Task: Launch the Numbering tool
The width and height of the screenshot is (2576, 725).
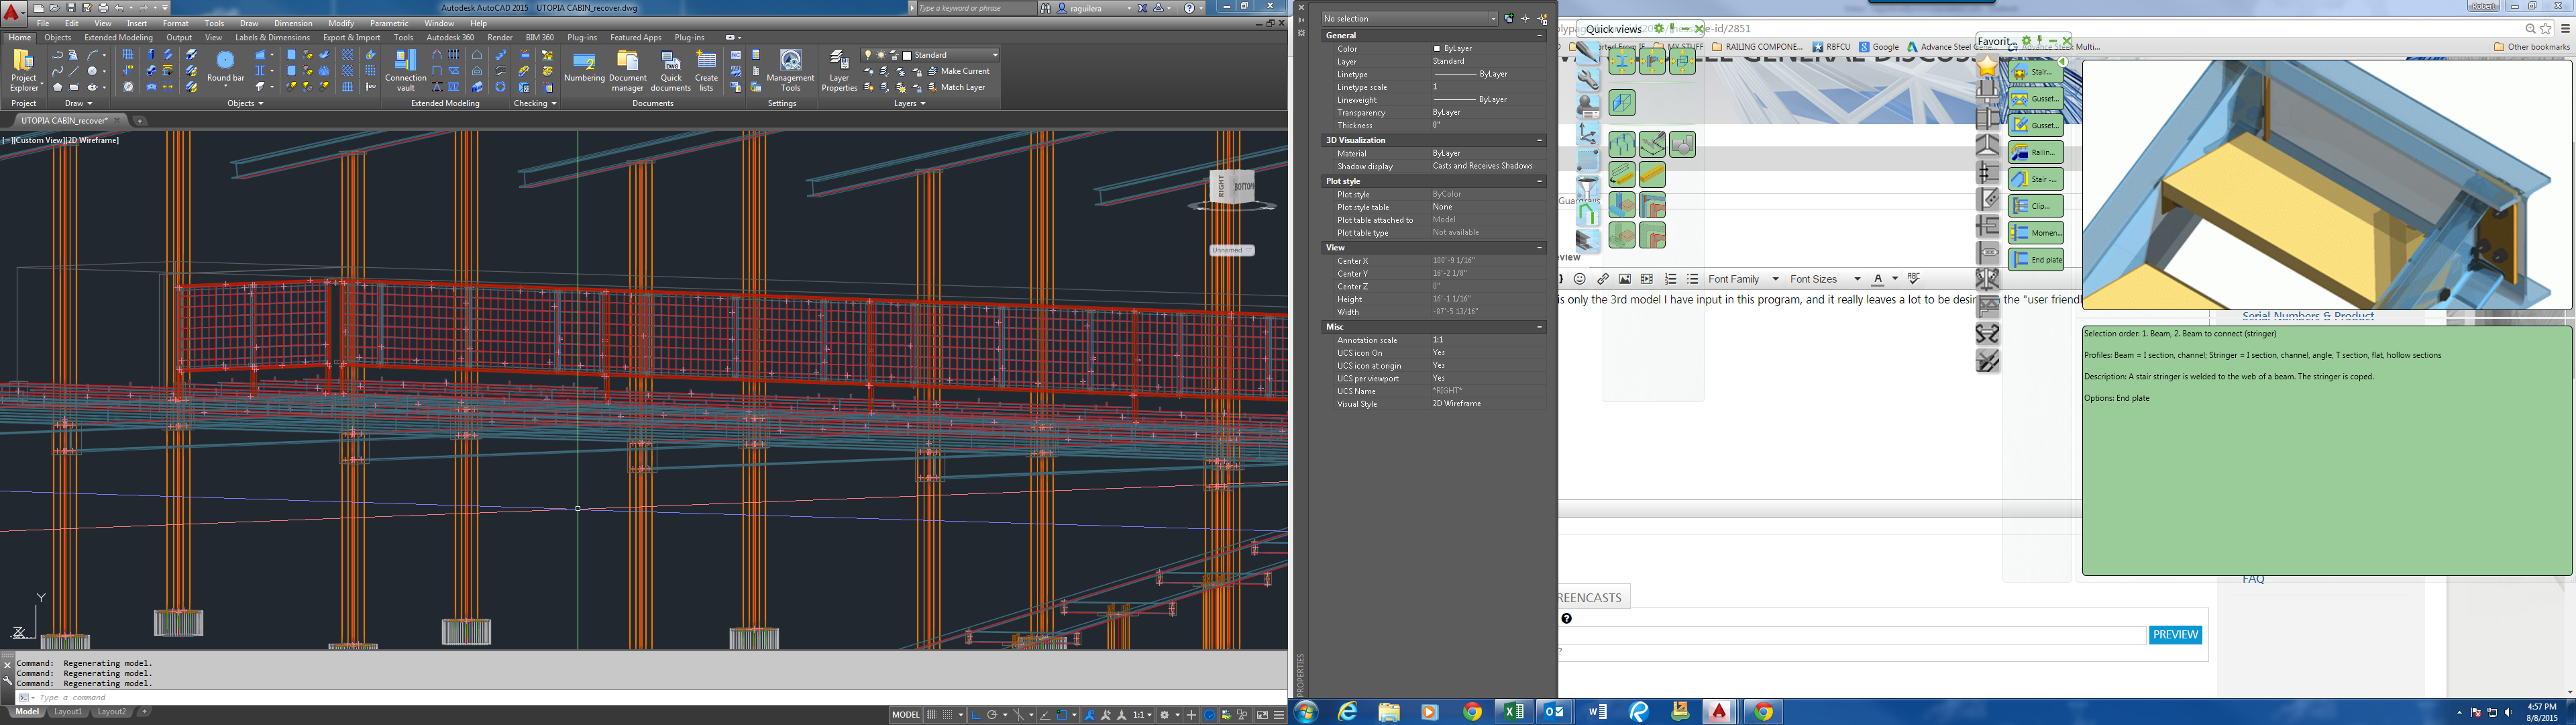Action: (x=584, y=67)
